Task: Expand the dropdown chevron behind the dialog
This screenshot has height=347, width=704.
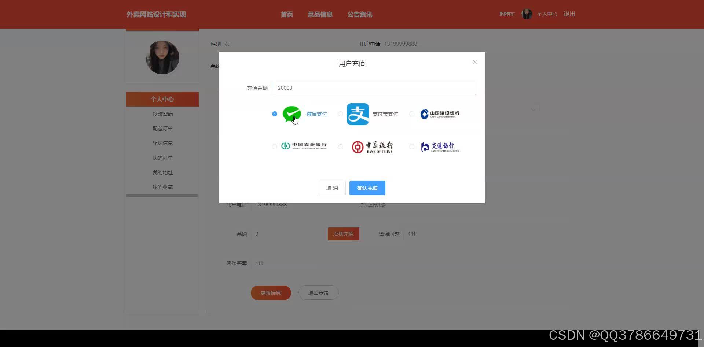Action: tap(533, 109)
